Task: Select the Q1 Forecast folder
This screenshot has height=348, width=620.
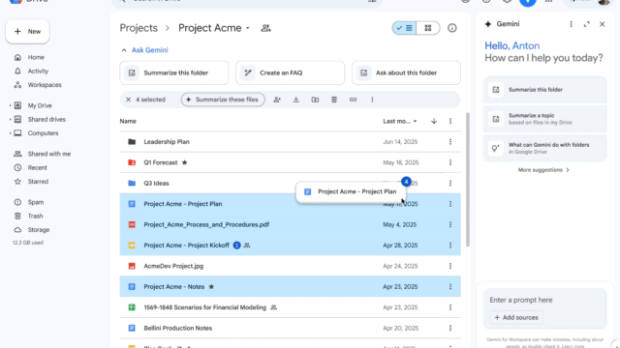Action: pyautogui.click(x=291, y=162)
